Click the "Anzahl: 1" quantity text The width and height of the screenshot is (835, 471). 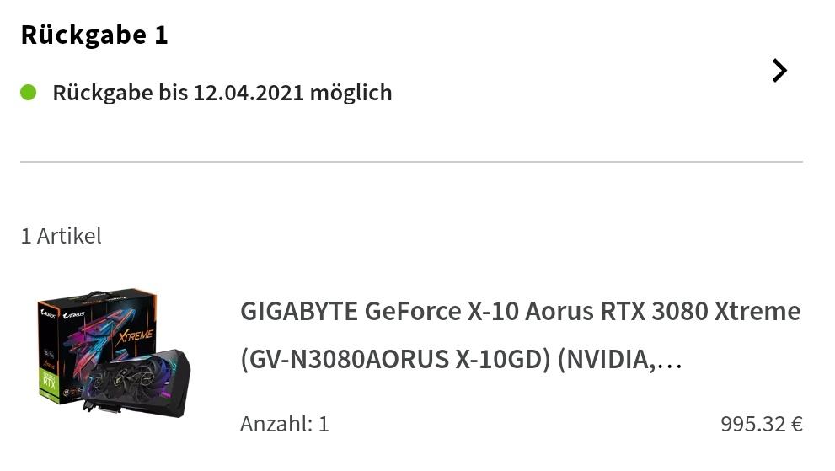[284, 424]
